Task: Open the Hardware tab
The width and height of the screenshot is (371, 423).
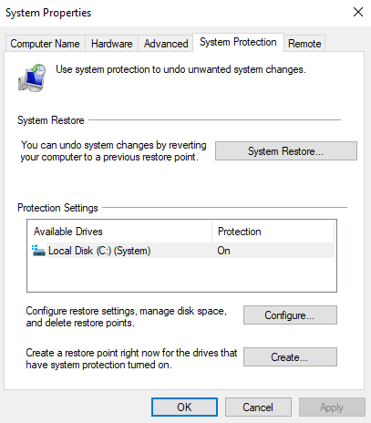Action: click(x=111, y=44)
